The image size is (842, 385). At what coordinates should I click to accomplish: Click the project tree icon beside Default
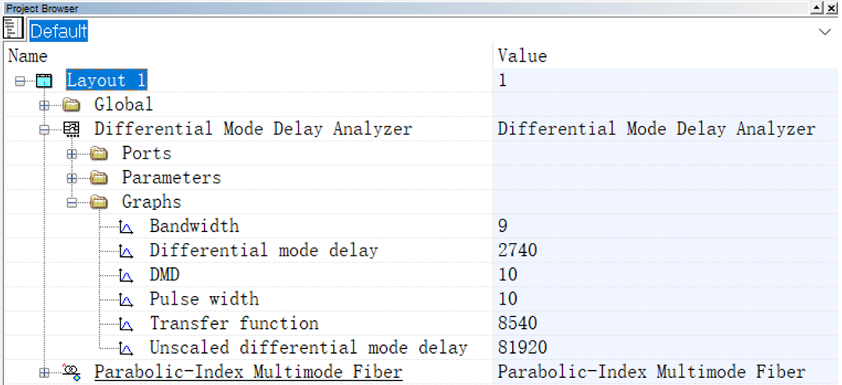point(13,30)
